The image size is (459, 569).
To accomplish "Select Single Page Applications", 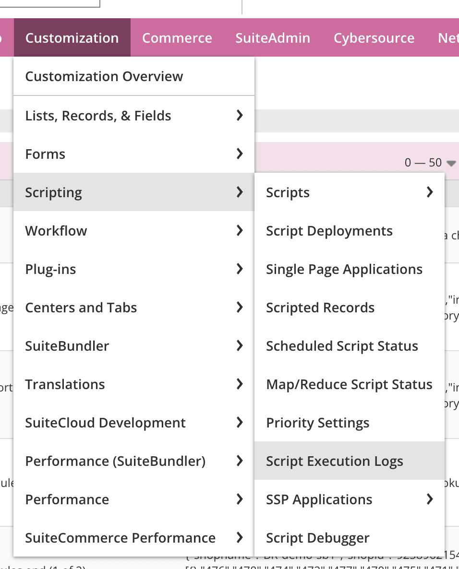I will point(344,269).
